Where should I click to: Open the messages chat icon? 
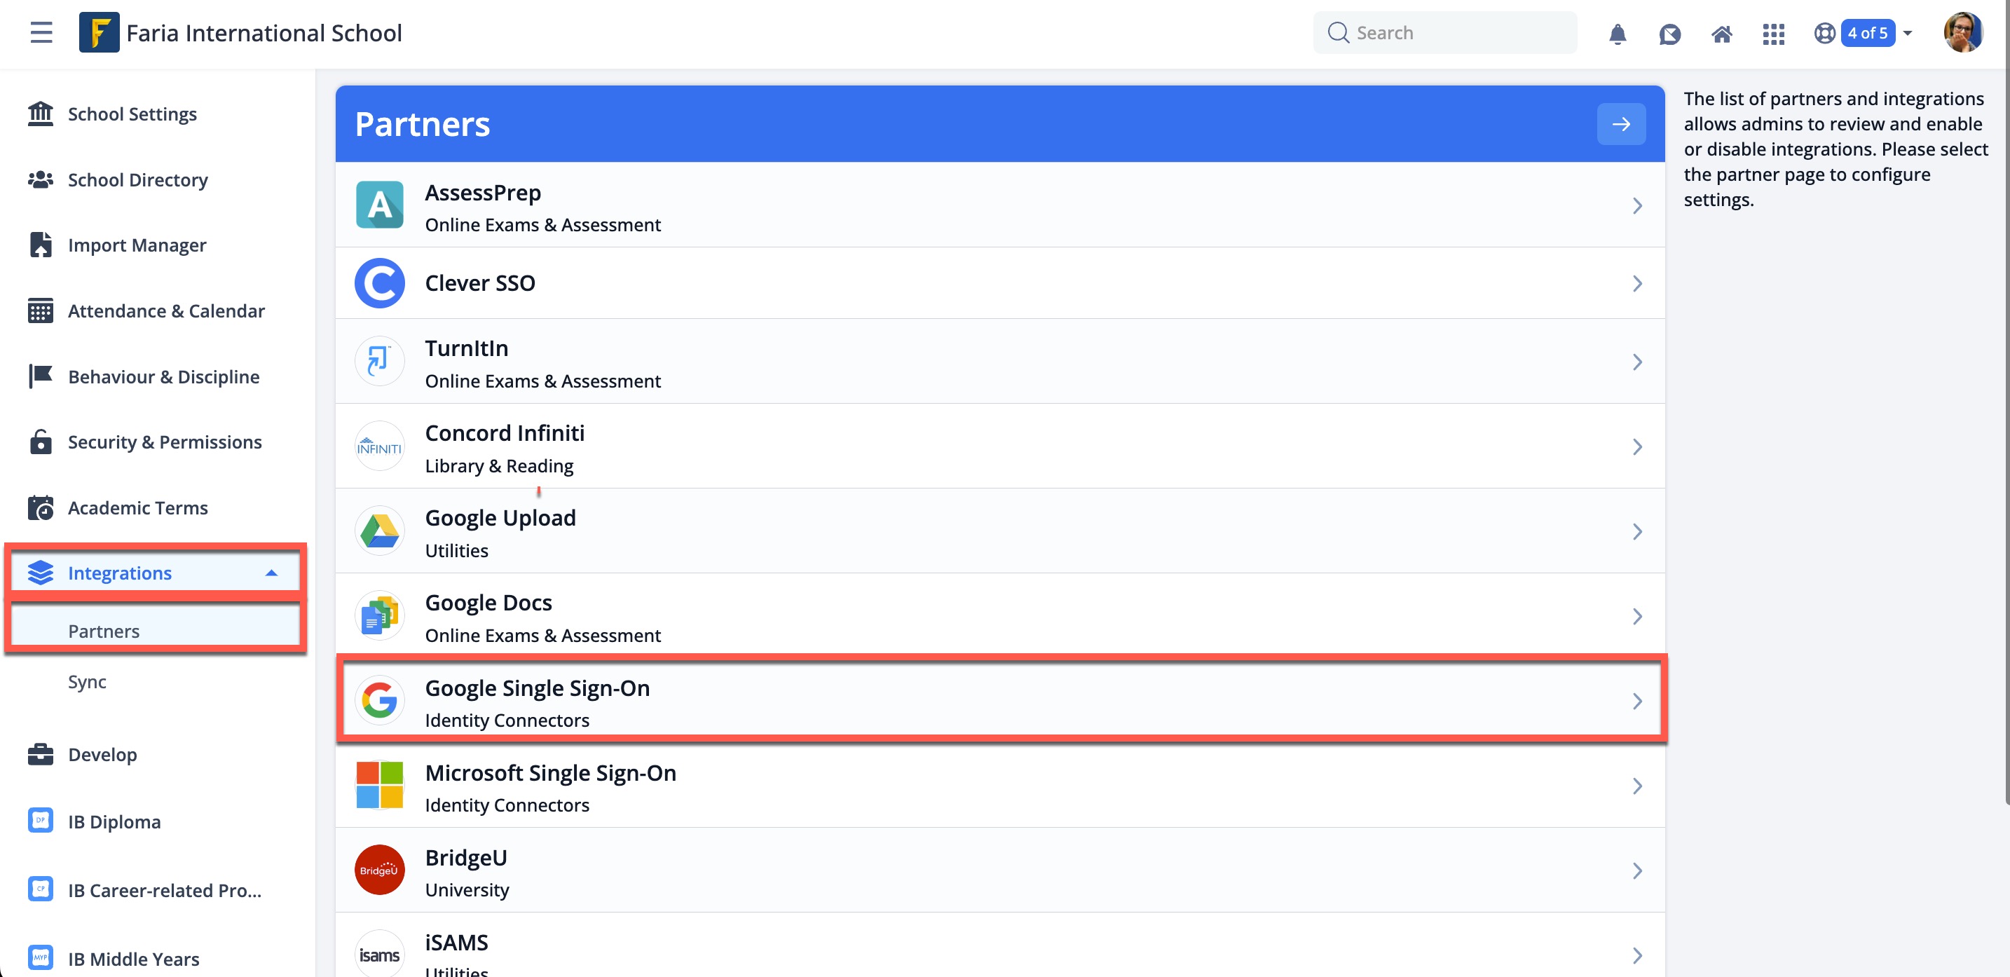tap(1669, 34)
